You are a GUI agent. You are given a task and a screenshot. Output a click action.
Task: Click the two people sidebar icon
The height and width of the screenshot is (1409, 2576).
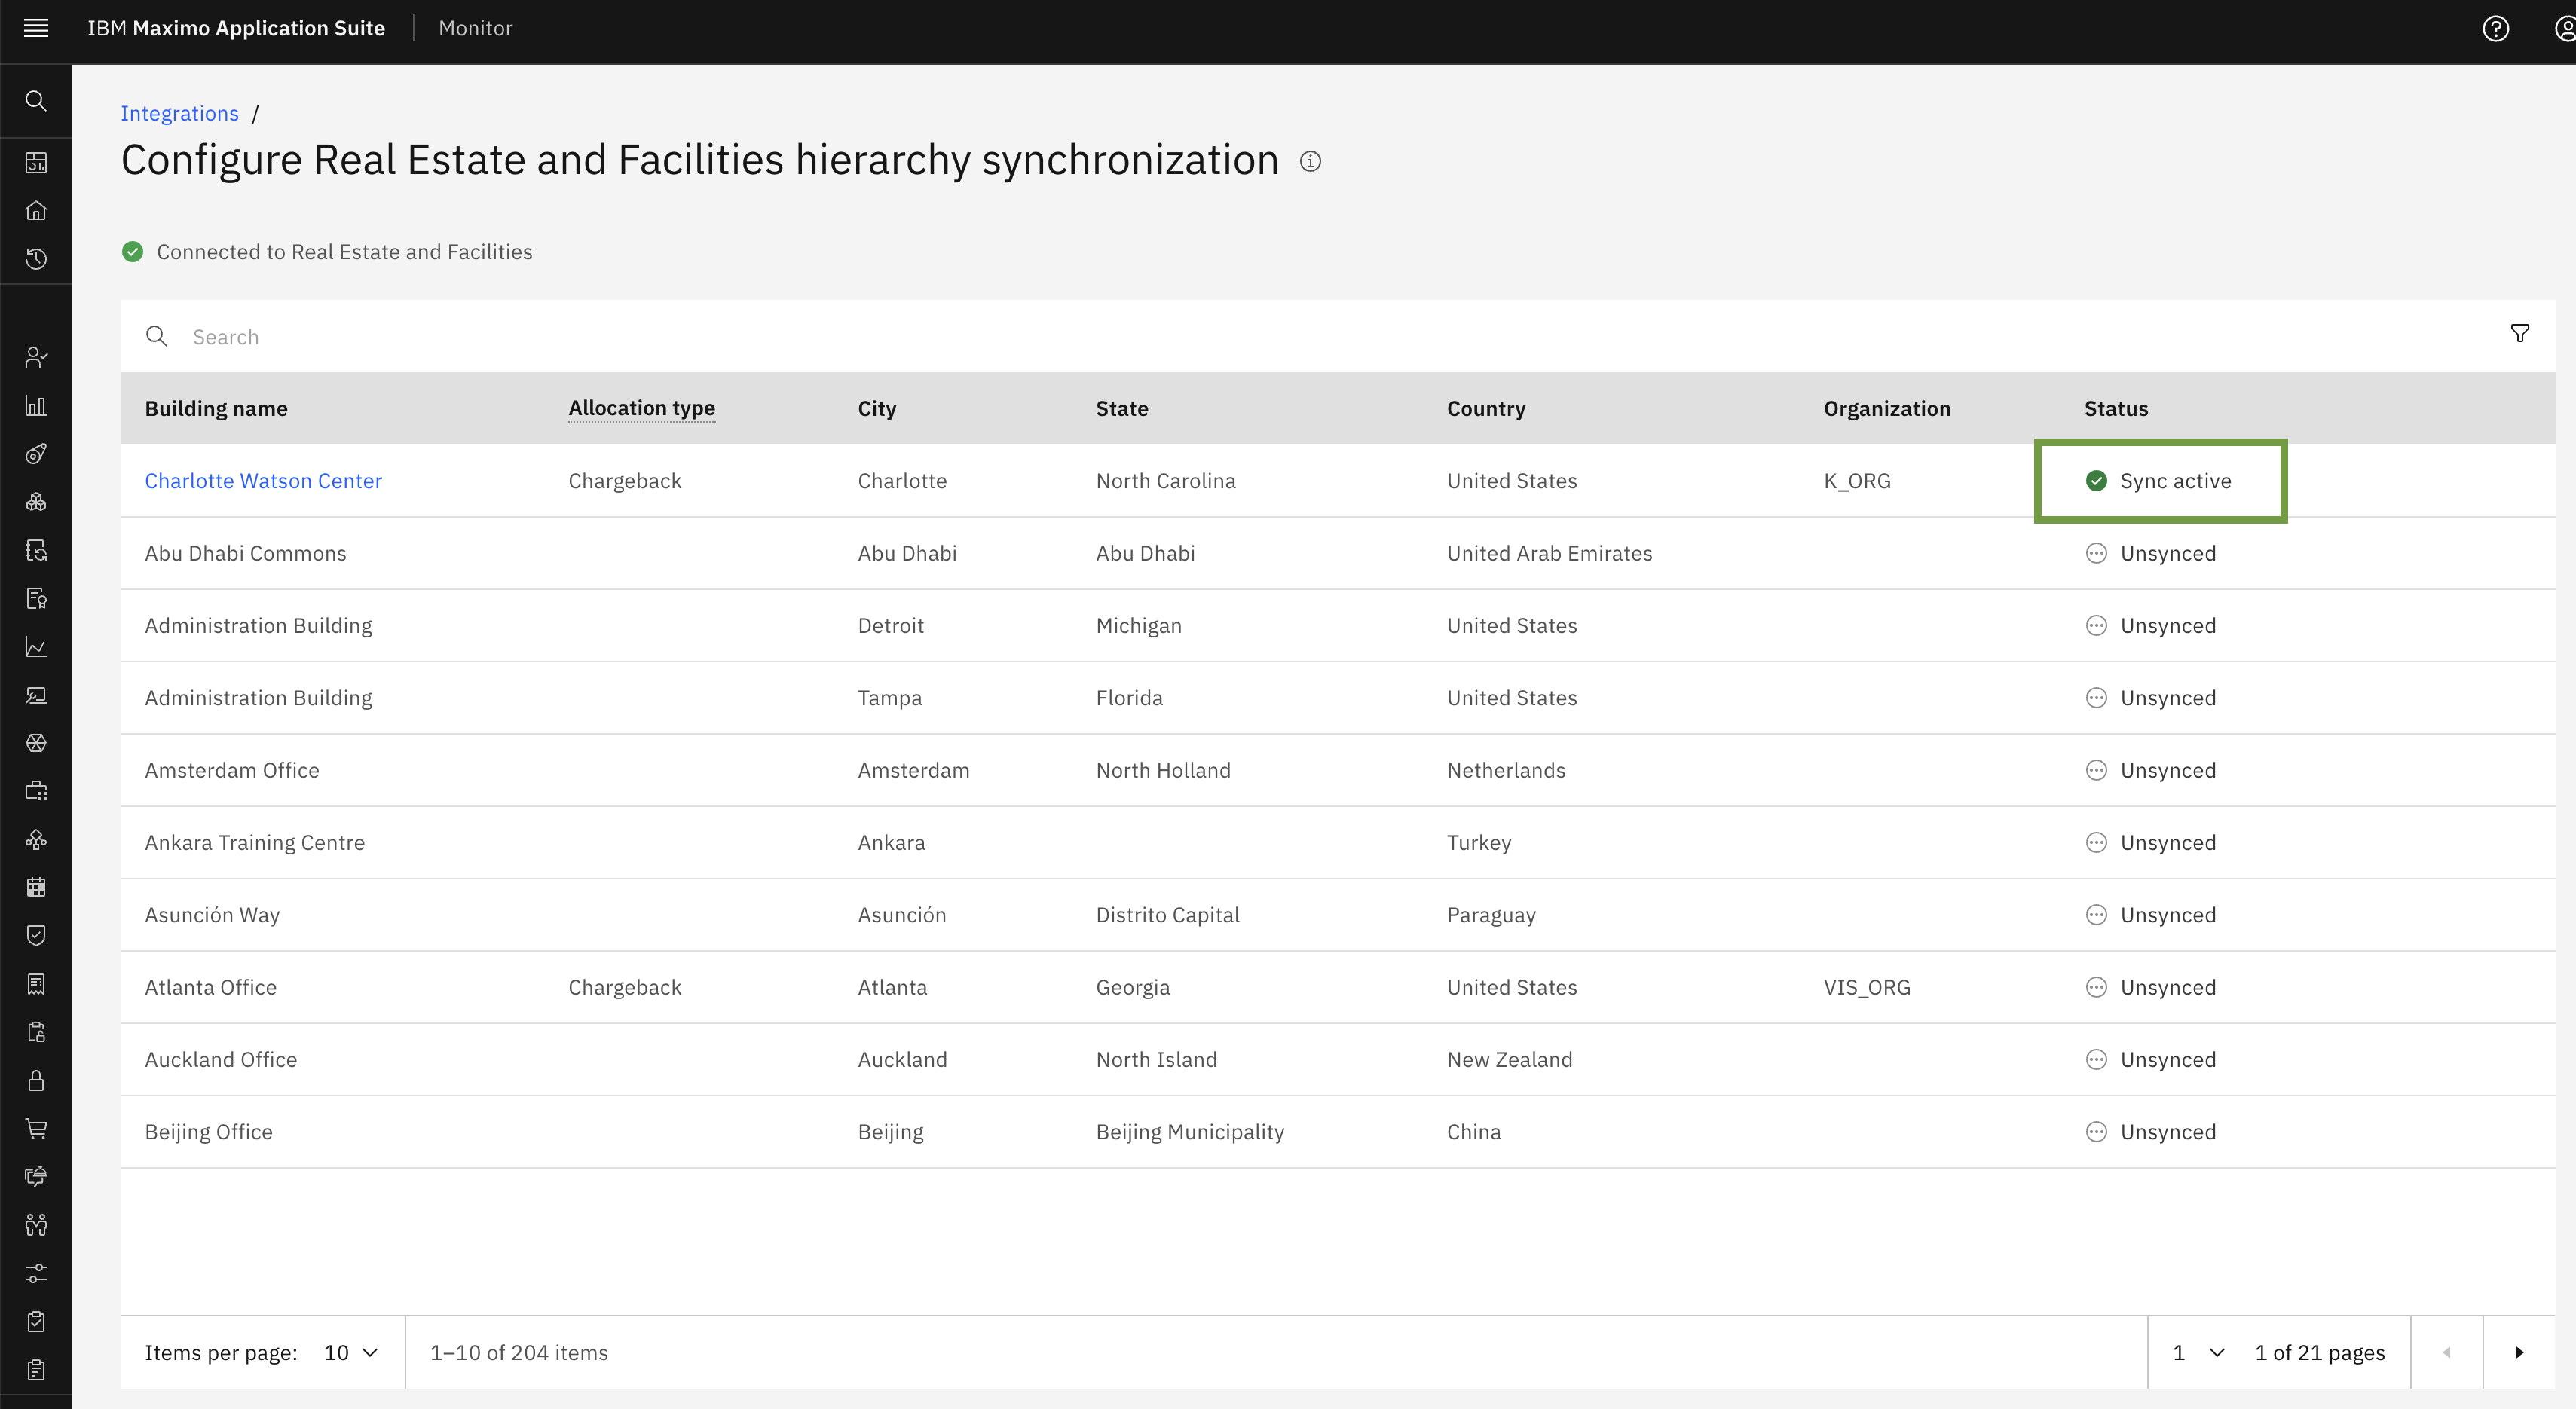point(36,1224)
